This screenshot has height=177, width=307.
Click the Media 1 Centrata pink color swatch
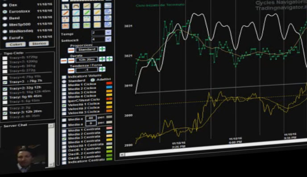click(x=109, y=128)
